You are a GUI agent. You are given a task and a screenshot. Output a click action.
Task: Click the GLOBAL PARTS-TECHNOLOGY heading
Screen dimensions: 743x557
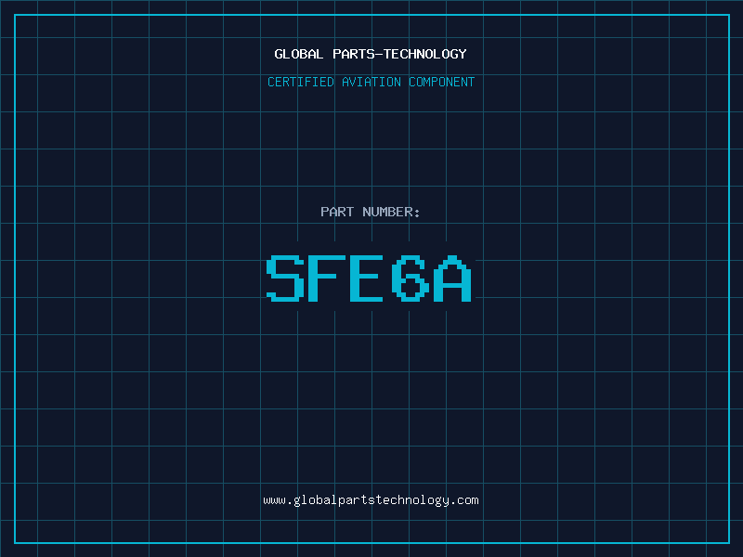[x=371, y=54]
